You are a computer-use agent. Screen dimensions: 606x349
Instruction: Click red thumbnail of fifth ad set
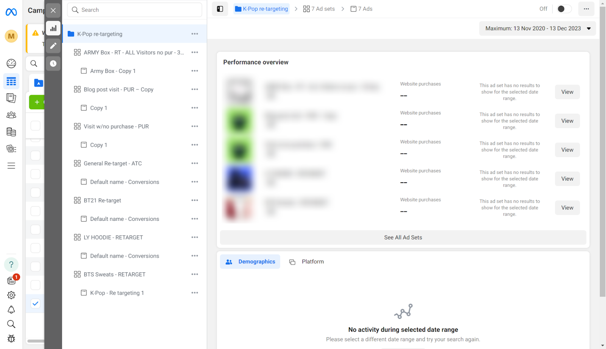pyautogui.click(x=239, y=209)
